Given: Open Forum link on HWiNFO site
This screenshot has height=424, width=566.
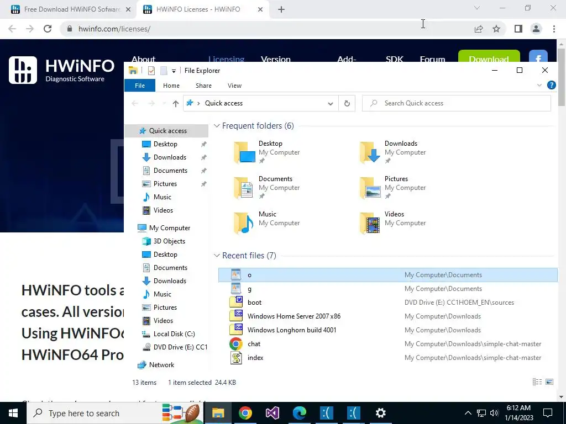Looking at the screenshot, I should pyautogui.click(x=432, y=59).
